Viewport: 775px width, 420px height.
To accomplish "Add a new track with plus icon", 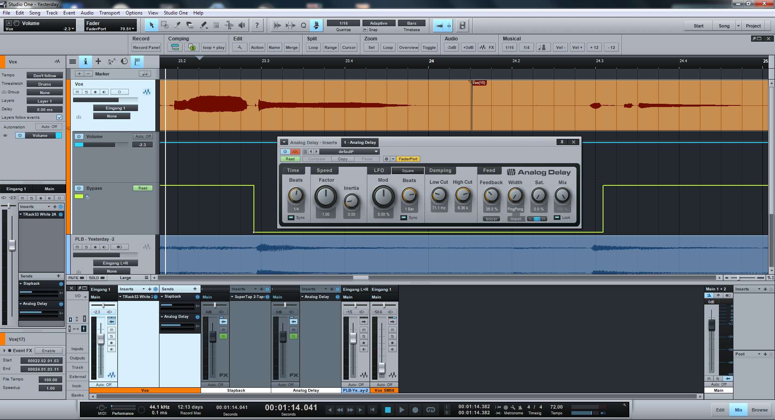I will click(98, 61).
